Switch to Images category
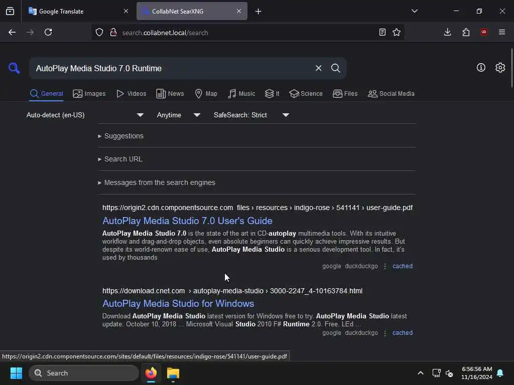 tap(89, 94)
